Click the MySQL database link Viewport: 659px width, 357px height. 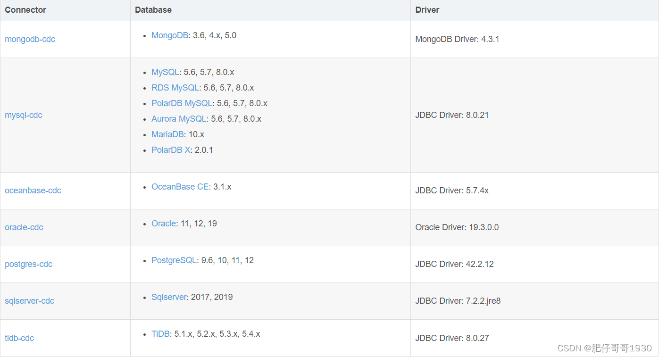tap(165, 72)
